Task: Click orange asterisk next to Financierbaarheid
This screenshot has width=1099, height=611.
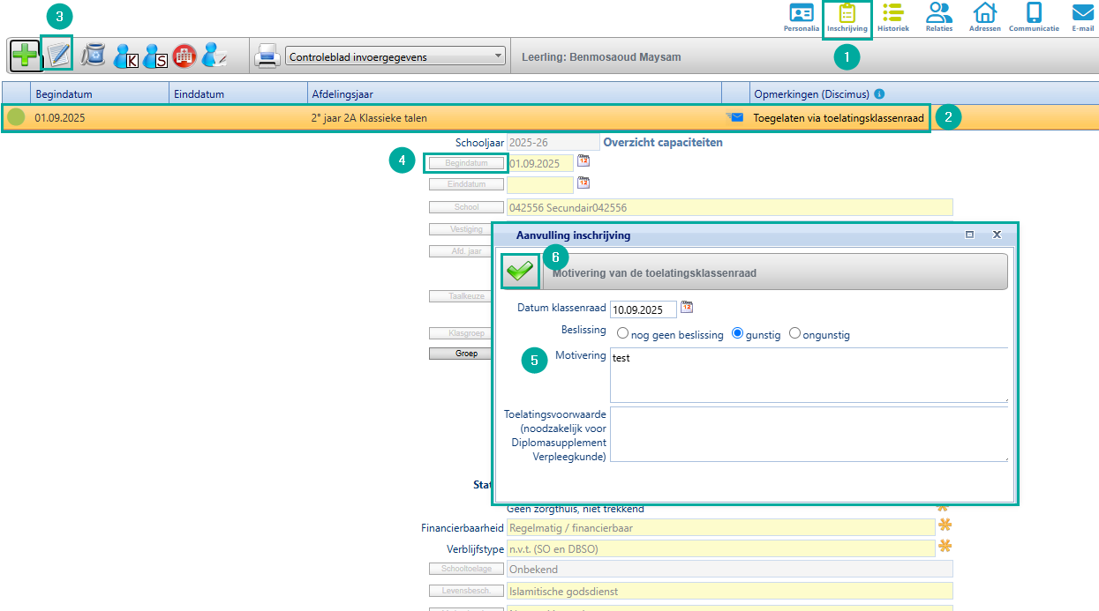Action: 945,525
